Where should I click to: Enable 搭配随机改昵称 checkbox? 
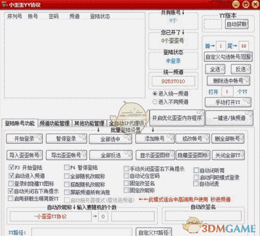tap(67, 184)
